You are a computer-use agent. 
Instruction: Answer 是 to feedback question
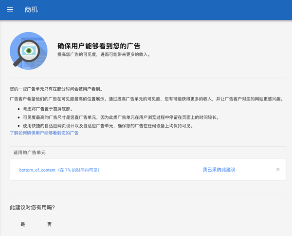coord(23,224)
